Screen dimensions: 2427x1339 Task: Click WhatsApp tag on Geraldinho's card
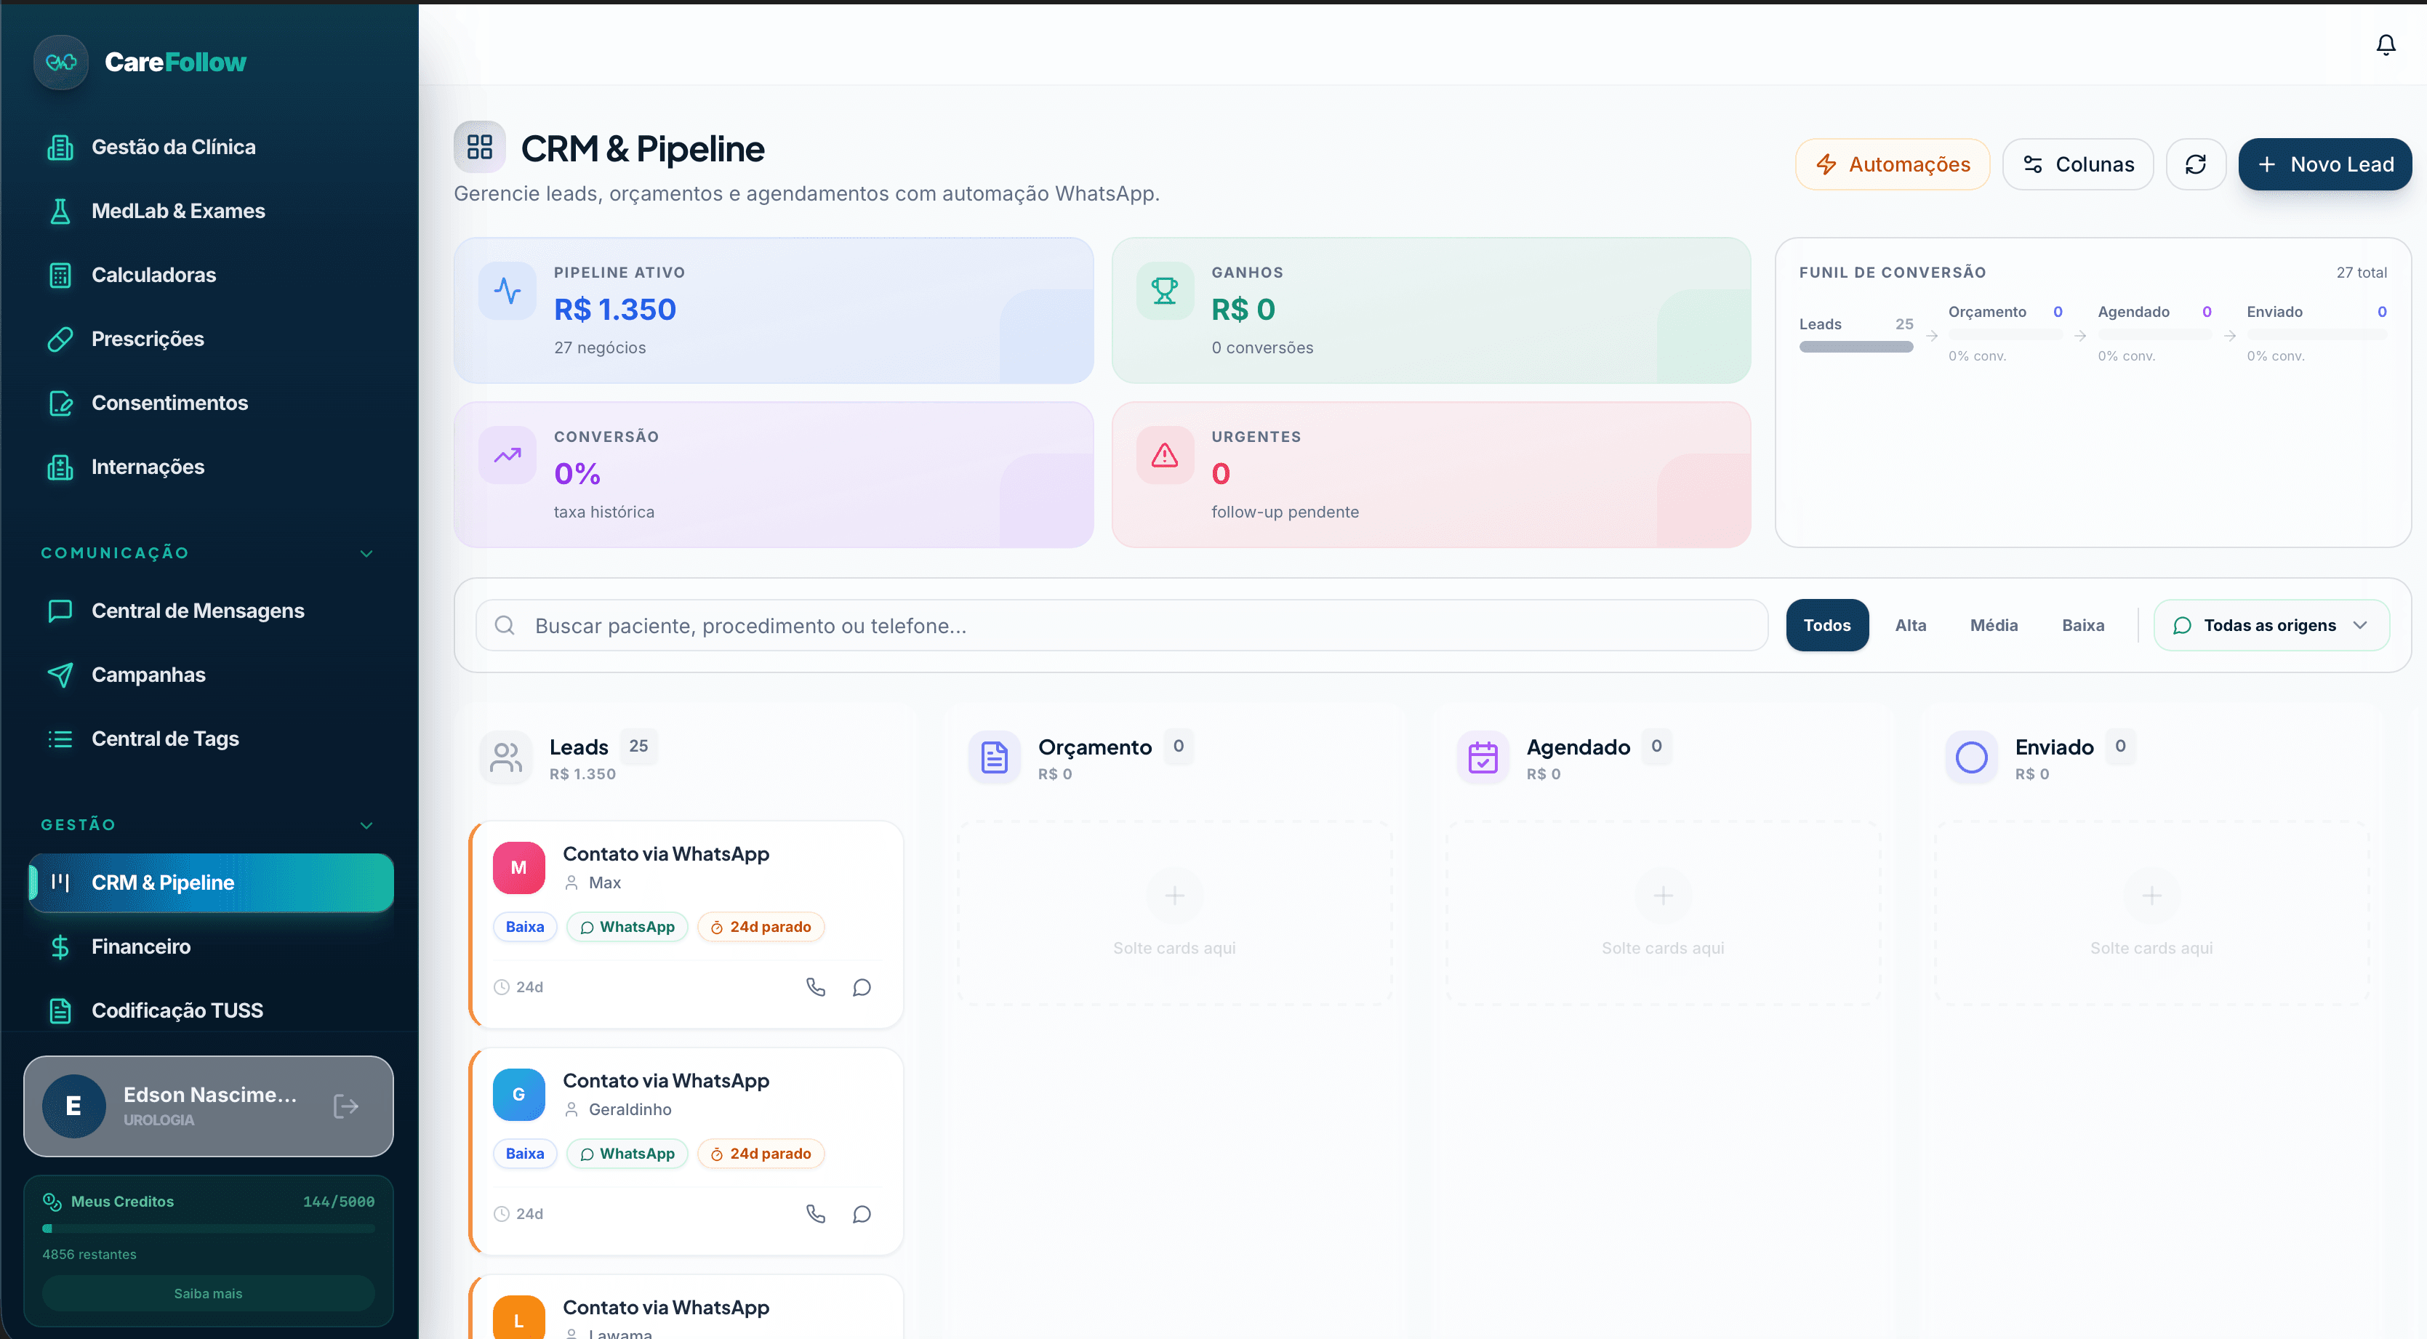[x=627, y=1154]
